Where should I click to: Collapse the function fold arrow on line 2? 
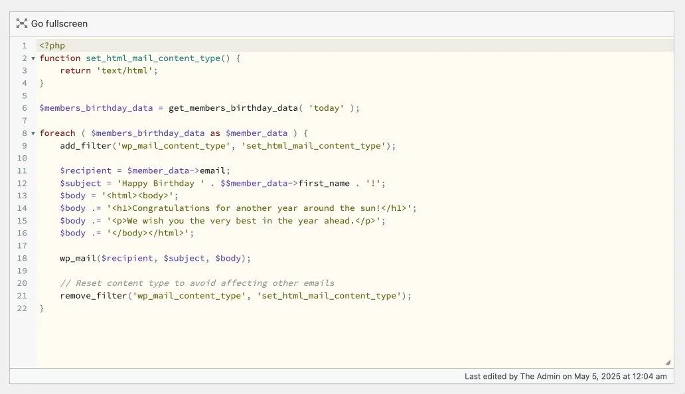pos(33,58)
